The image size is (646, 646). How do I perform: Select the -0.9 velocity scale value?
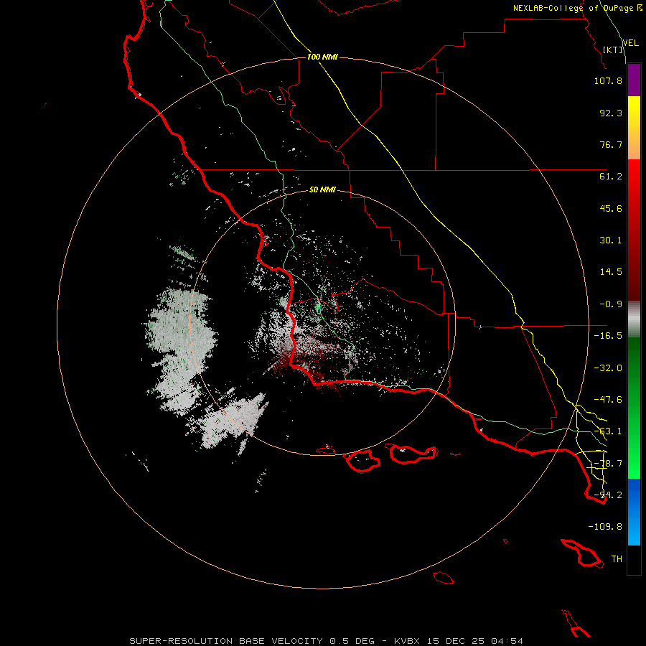(611, 304)
